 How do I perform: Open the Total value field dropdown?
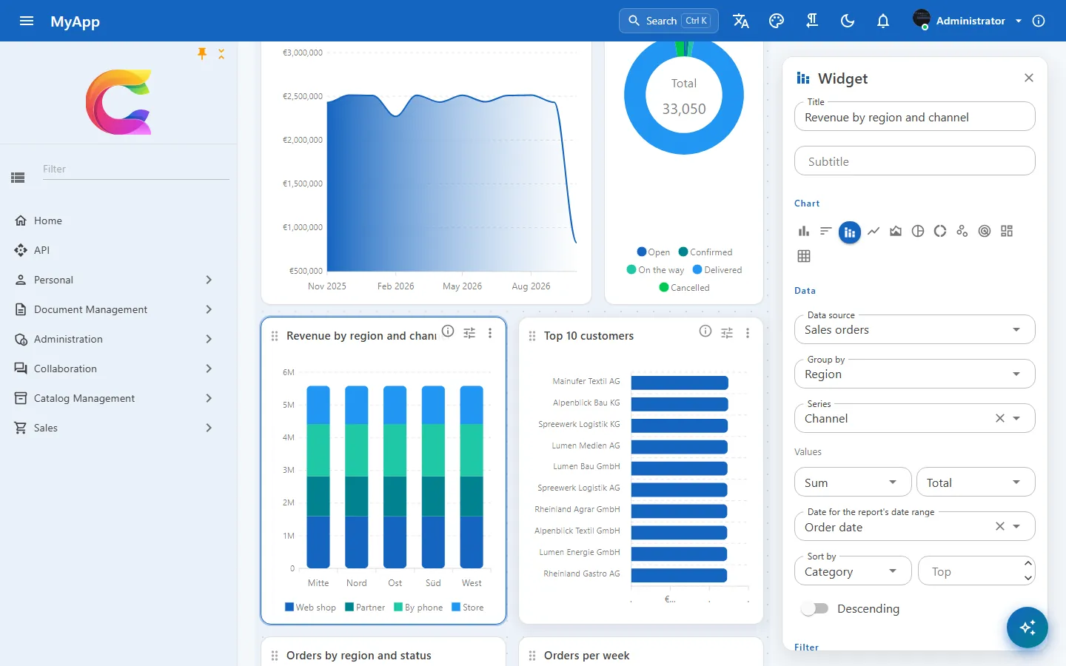pyautogui.click(x=976, y=482)
